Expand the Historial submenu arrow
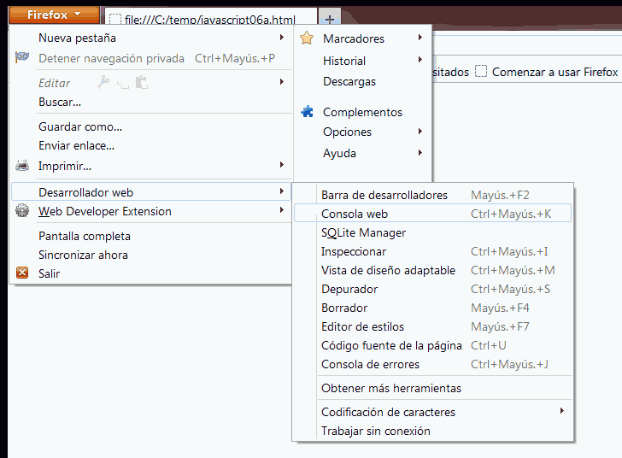622x458 pixels. 420,60
